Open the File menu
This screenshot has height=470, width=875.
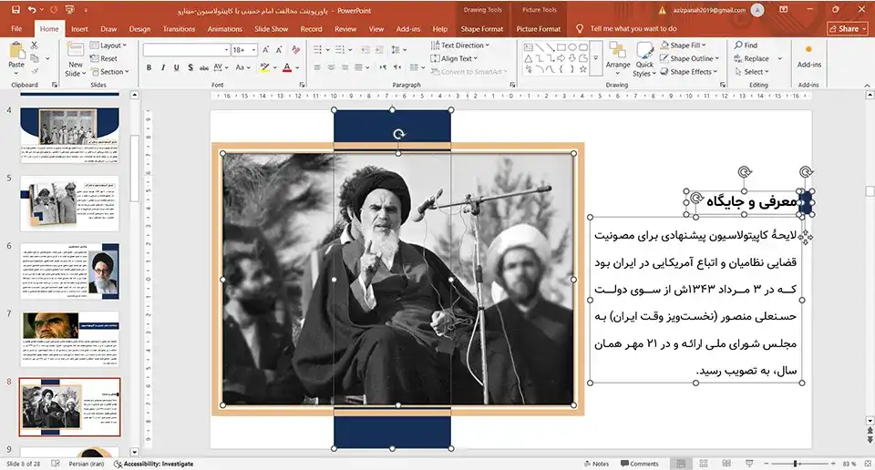tap(16, 29)
